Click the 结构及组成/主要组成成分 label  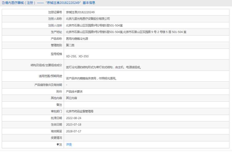tap(46, 65)
